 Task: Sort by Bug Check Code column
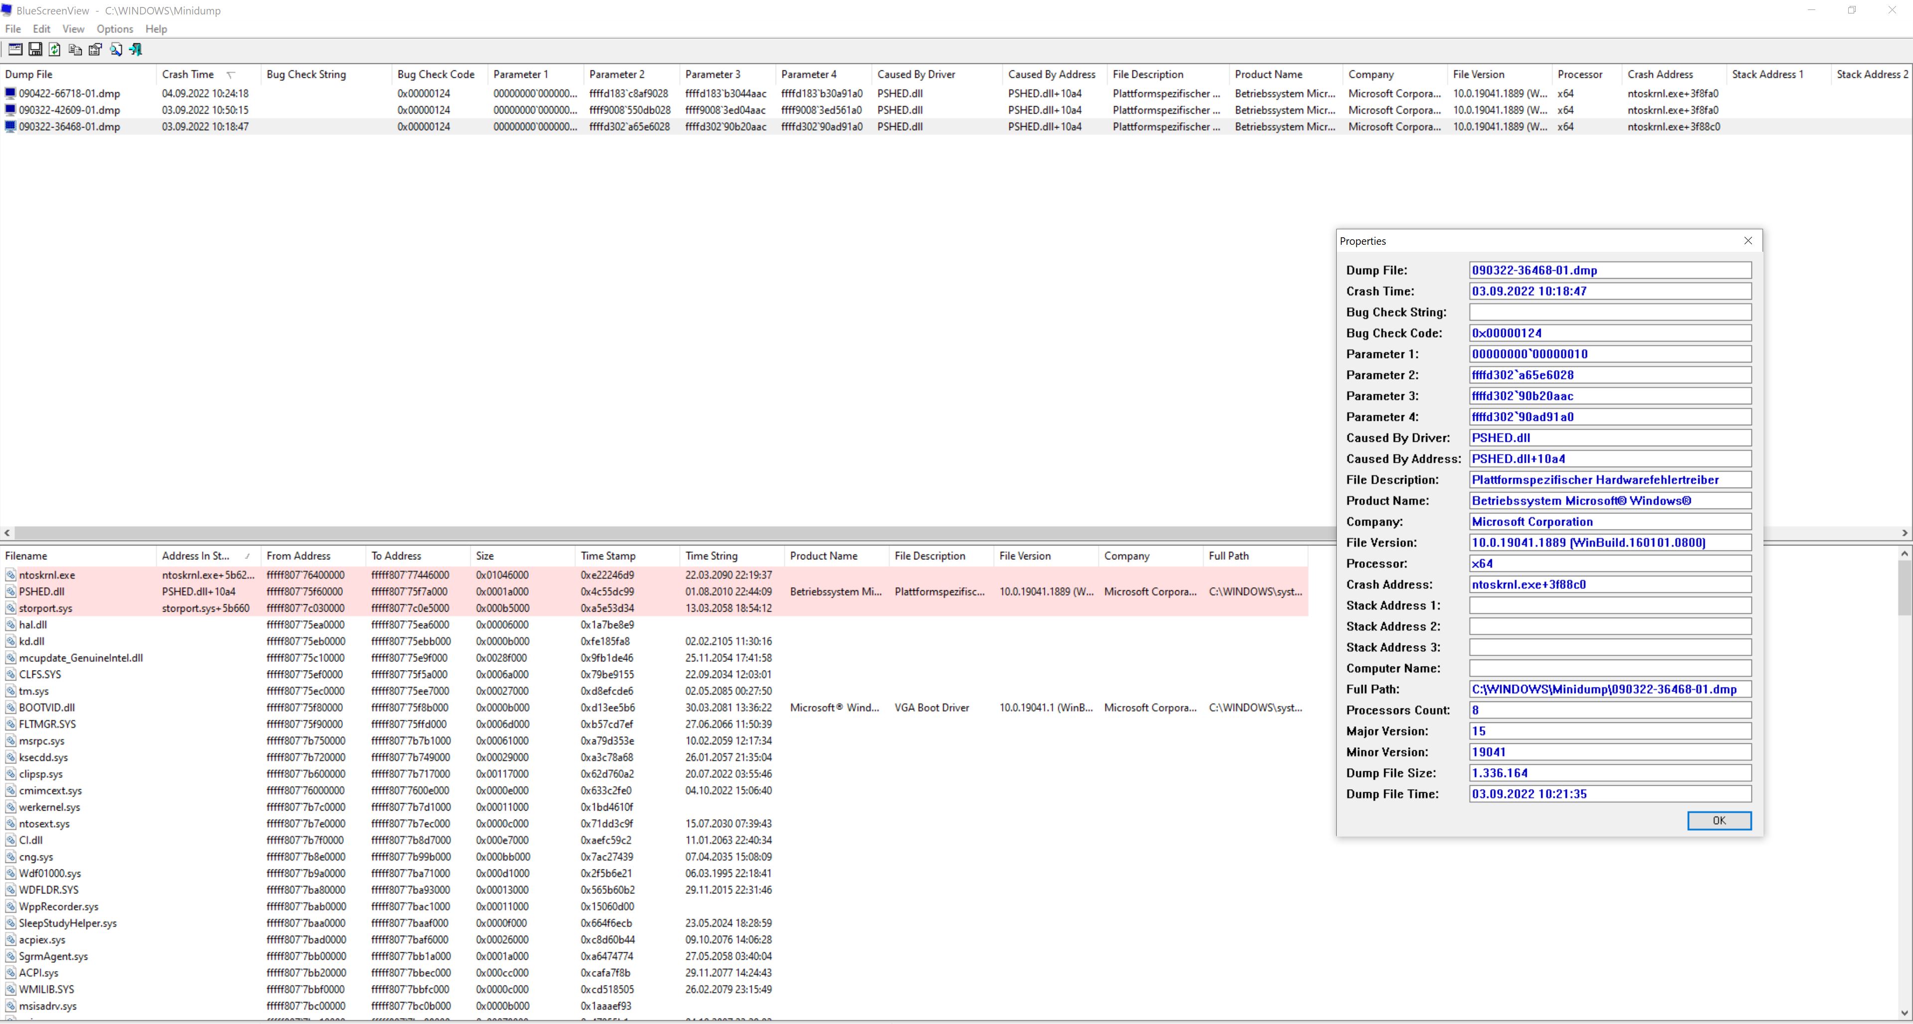(435, 74)
